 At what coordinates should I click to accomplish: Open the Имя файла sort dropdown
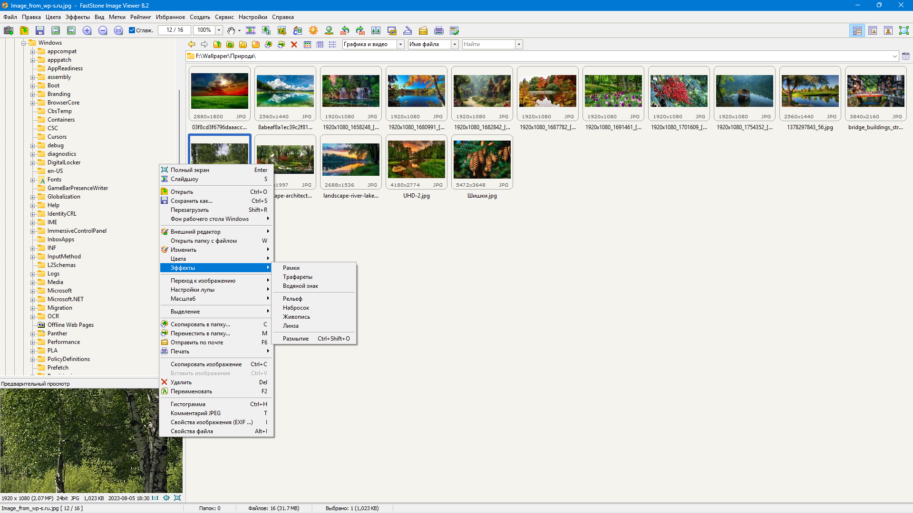455,44
